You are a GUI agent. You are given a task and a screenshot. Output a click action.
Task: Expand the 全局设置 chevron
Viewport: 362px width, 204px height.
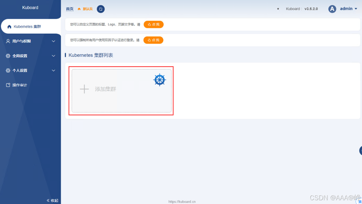click(x=53, y=56)
